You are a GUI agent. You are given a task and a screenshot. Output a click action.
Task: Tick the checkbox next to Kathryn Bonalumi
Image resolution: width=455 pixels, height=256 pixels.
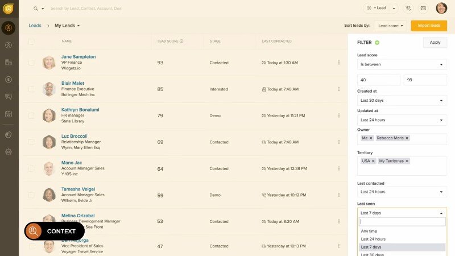coord(31,115)
